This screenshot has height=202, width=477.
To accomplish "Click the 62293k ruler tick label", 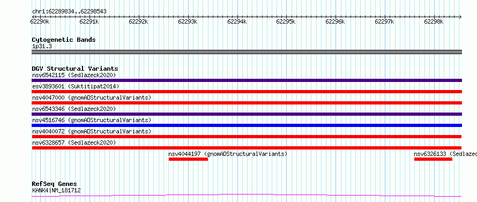I will click(188, 21).
